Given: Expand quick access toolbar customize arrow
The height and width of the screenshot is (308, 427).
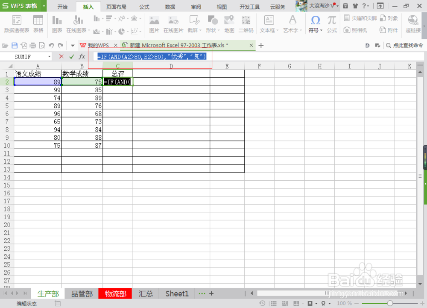Looking at the screenshot, I should coord(73,45).
